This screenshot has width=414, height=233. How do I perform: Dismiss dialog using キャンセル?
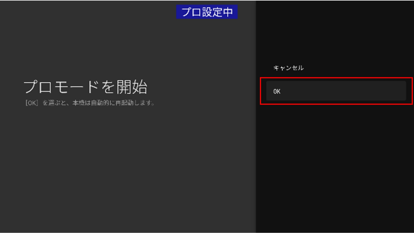[x=288, y=68]
